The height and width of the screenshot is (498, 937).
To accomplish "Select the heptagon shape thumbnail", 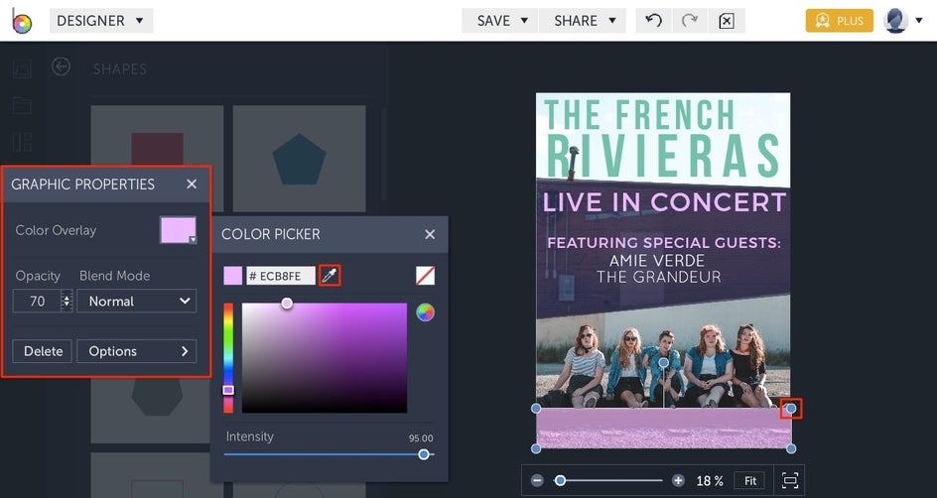I will [157, 411].
